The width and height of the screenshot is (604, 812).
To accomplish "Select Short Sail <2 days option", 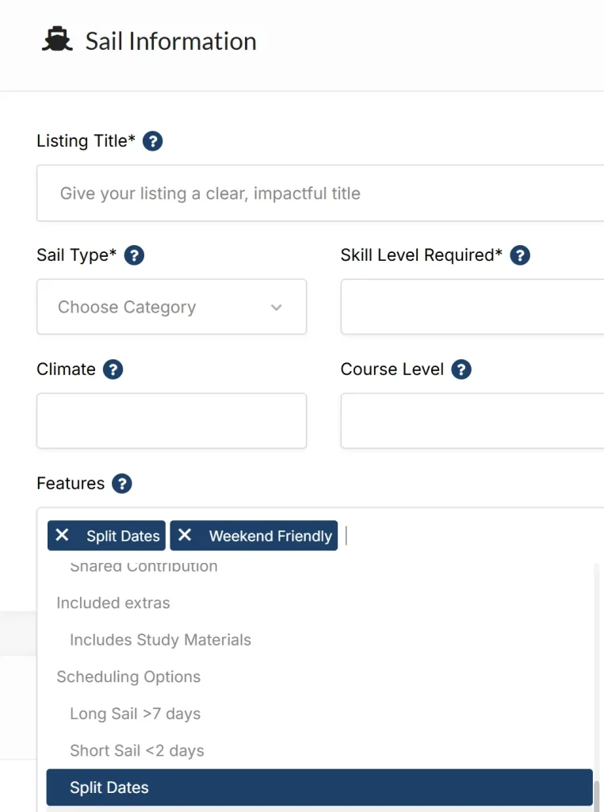I will 136,750.
